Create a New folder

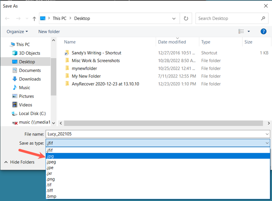pos(49,32)
